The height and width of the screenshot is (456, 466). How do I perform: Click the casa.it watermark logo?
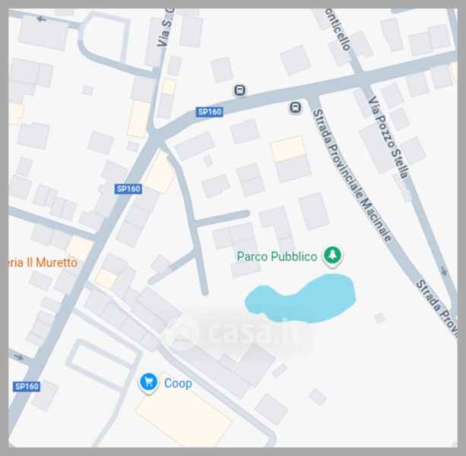click(x=235, y=332)
